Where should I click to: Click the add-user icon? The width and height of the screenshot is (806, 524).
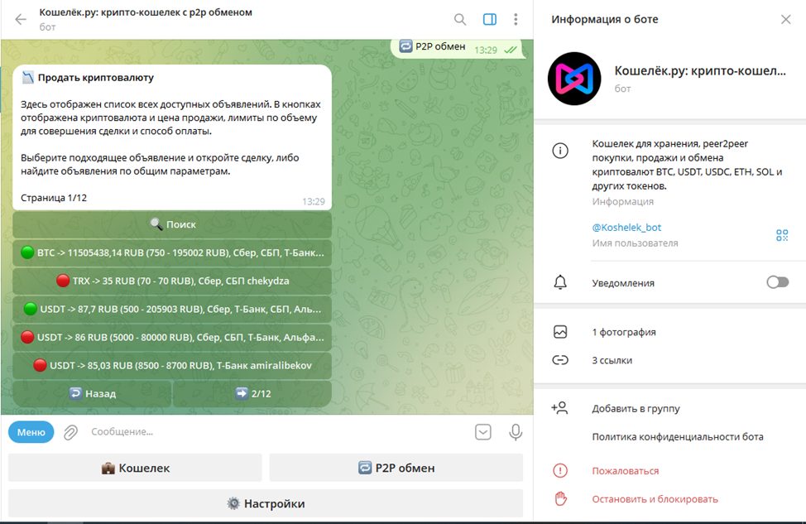(x=559, y=408)
